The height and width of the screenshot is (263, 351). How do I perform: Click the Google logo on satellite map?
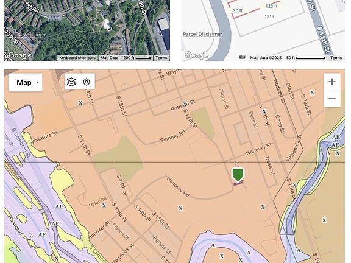click(x=19, y=55)
